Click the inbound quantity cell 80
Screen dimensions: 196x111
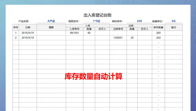[89, 33]
